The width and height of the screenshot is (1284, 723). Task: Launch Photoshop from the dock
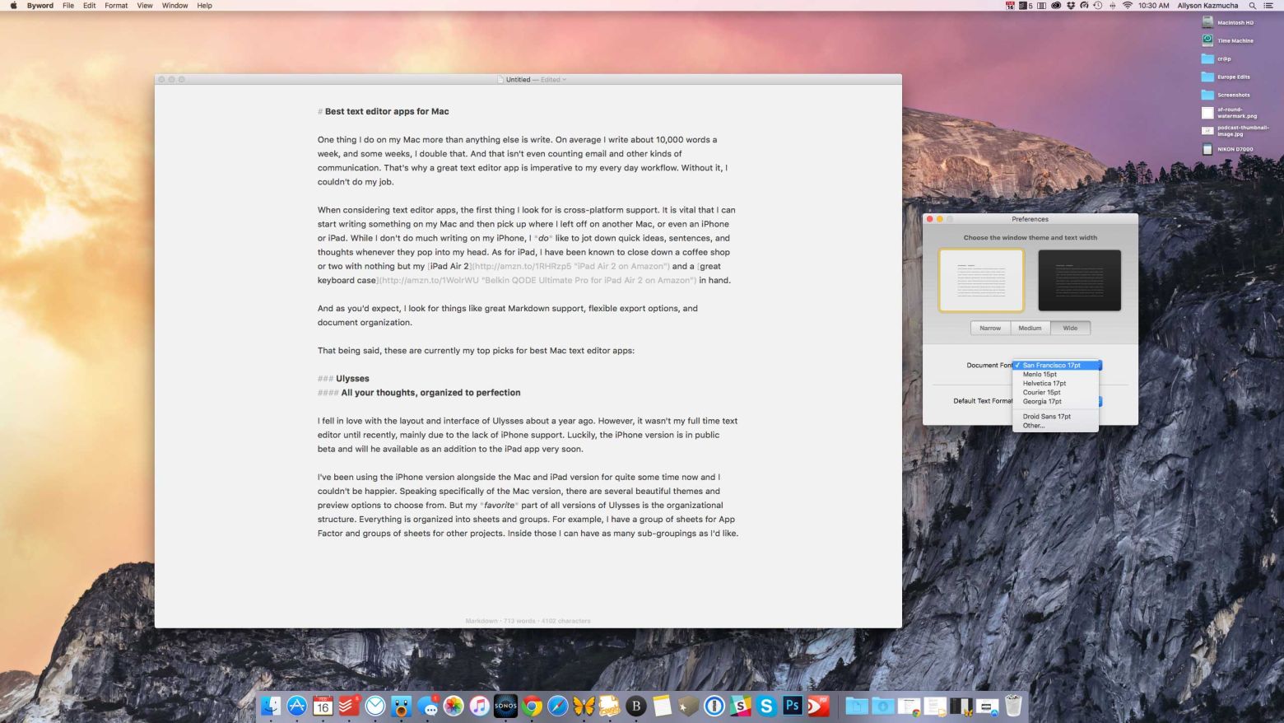[x=793, y=706]
